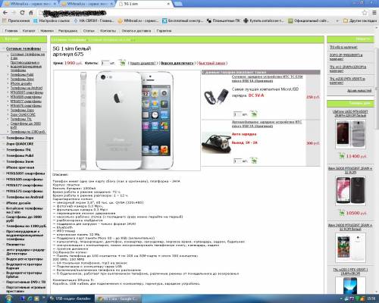This screenshot has width=379, height=303.
Task: Open 'Смартфоны до 3000 руб' subcategory link
Action: click(x=26, y=126)
